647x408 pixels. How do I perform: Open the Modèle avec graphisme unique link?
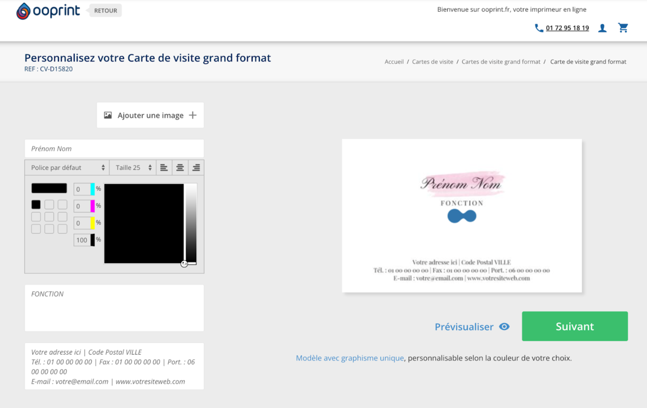click(x=349, y=358)
